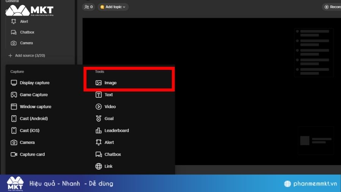Select the Image menu entry label

point(110,83)
